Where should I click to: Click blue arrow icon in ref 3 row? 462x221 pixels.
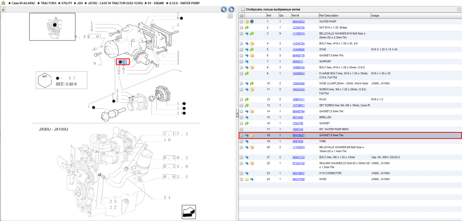click(247, 34)
